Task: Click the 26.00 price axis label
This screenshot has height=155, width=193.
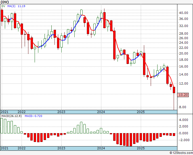Action: click(183, 38)
